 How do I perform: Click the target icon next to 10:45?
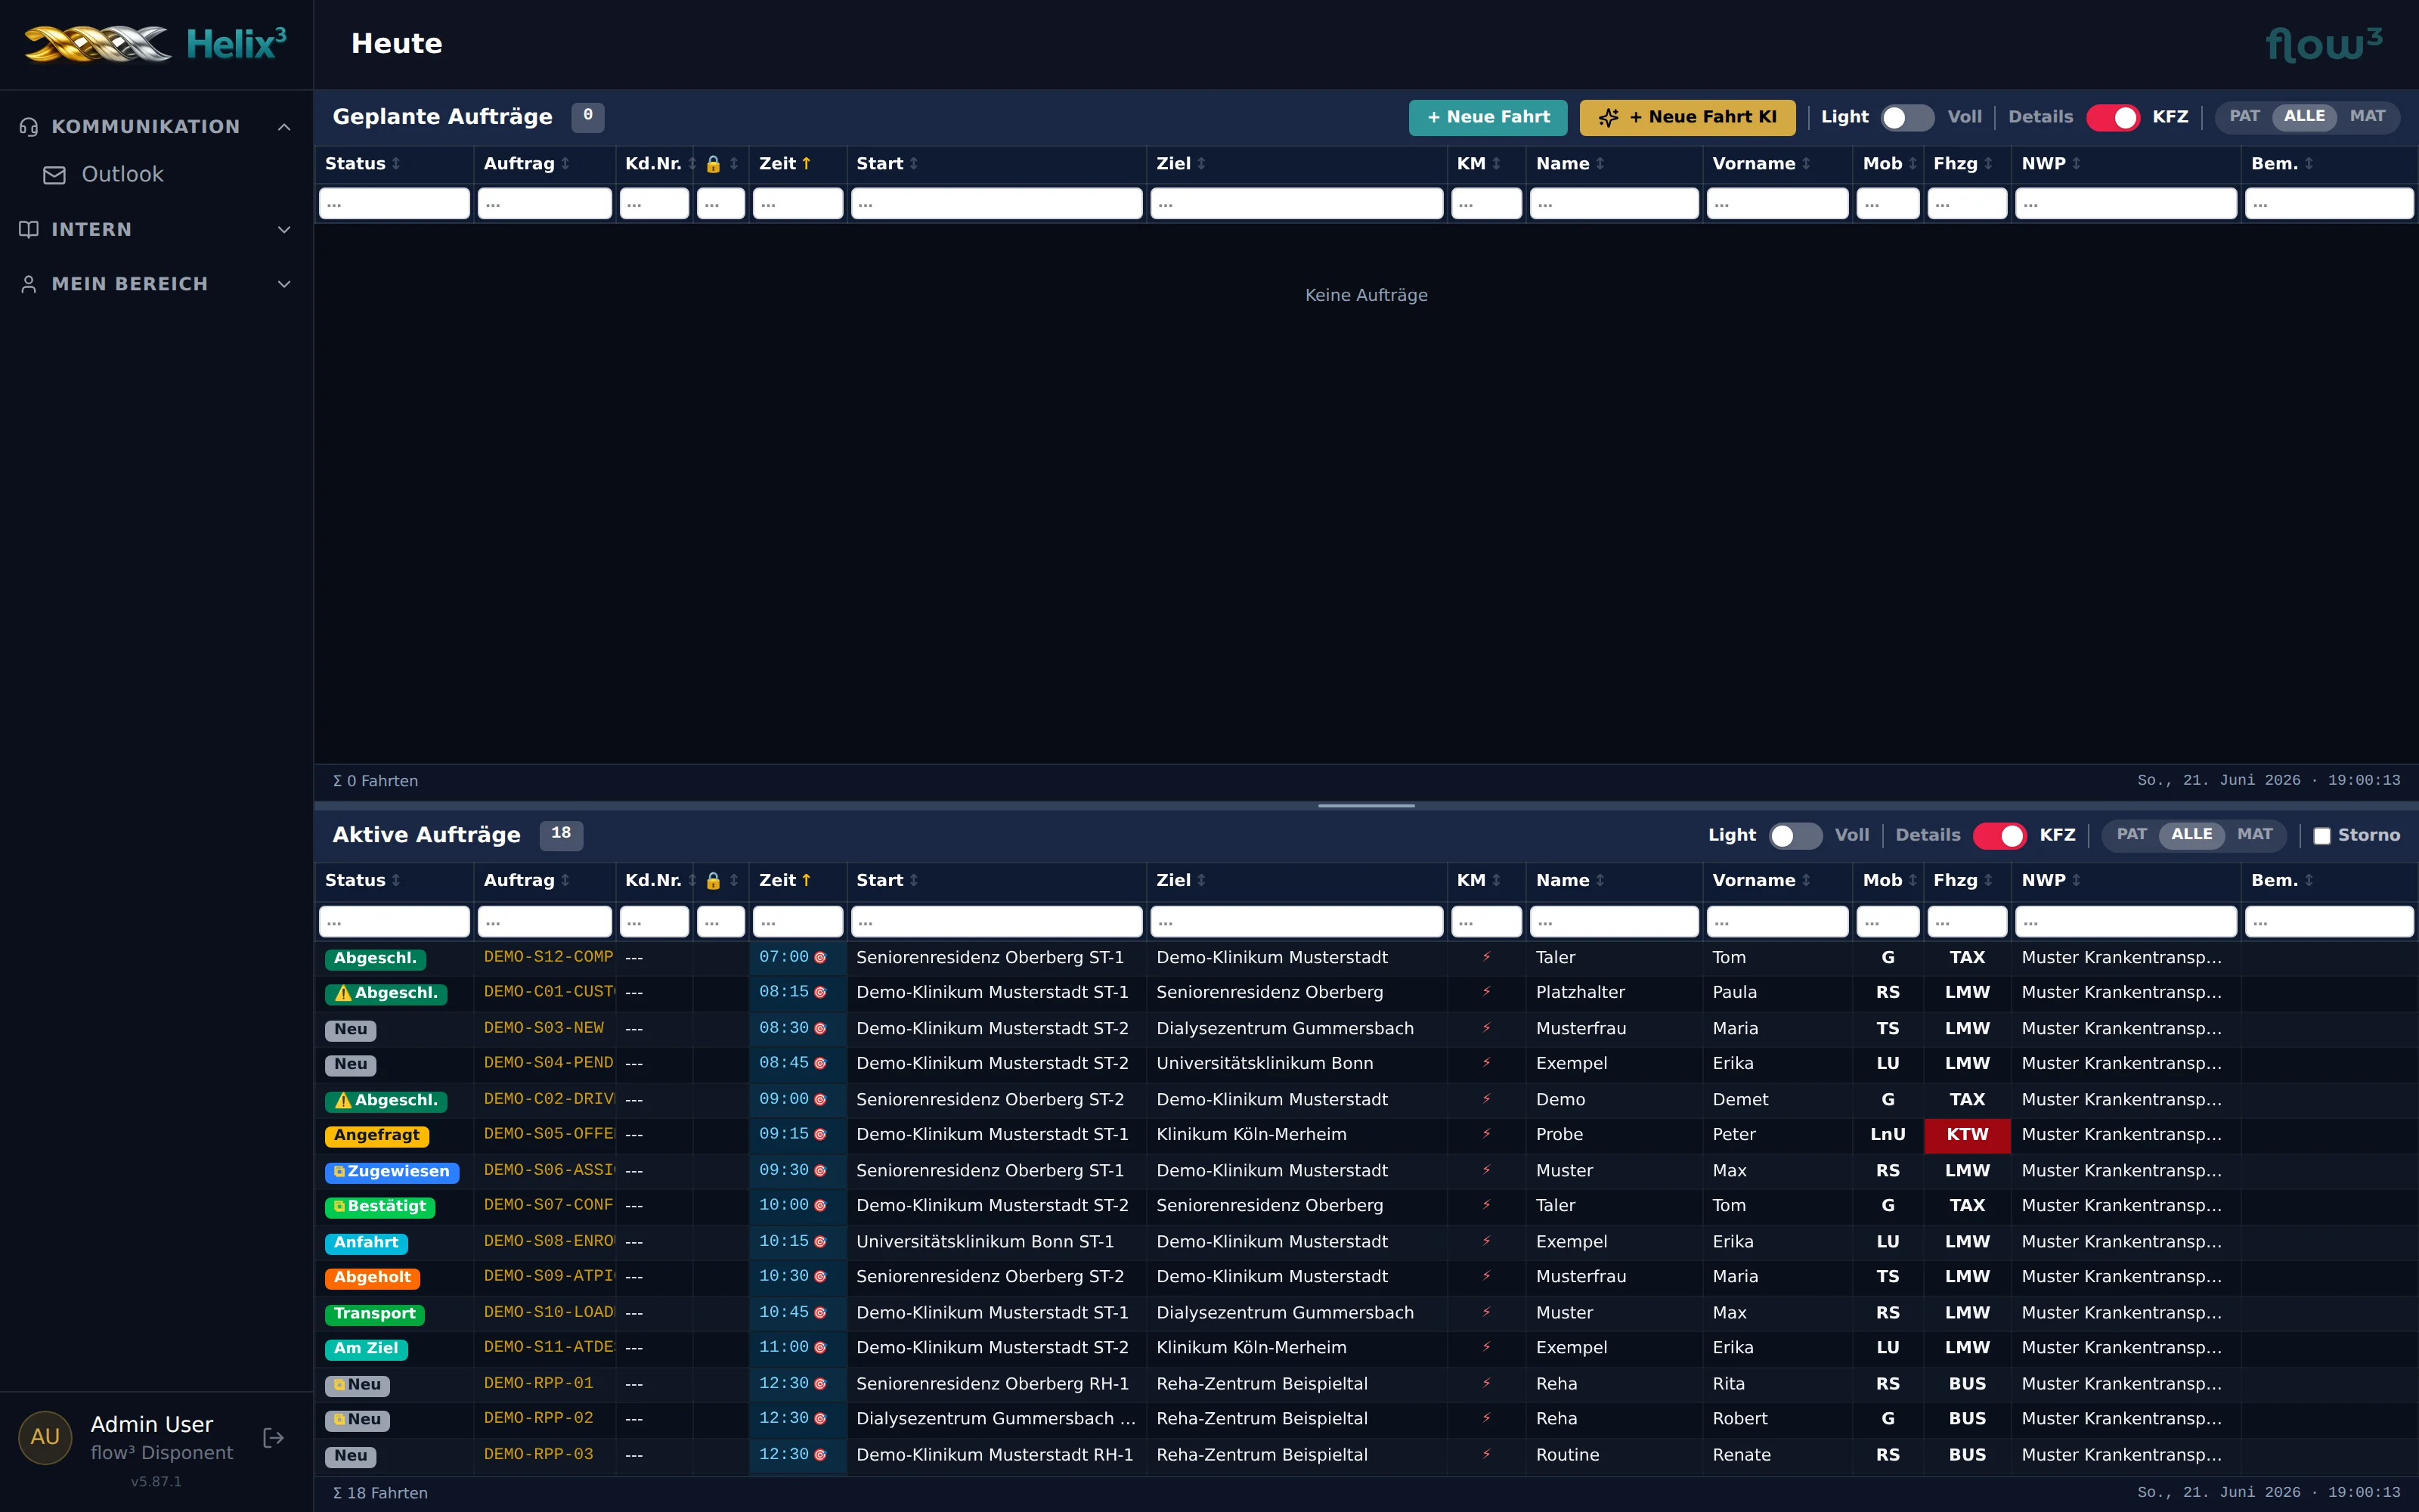[821, 1312]
